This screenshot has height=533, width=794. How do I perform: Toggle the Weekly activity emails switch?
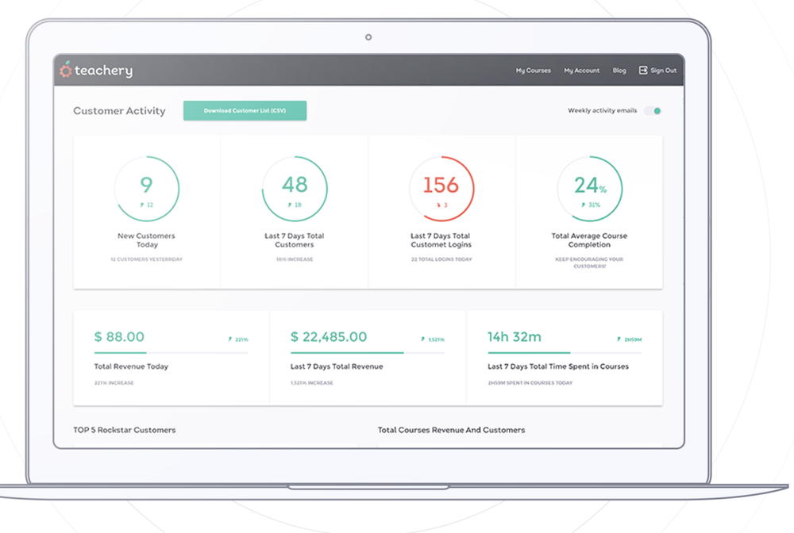tap(653, 111)
